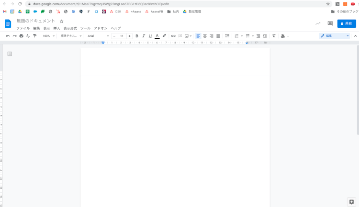Print the document using the printer icon
The image size is (359, 207).
[x=21, y=36]
